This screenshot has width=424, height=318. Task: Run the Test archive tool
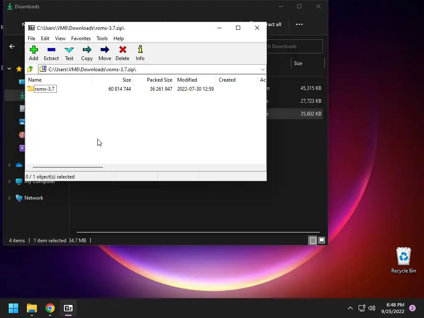69,53
